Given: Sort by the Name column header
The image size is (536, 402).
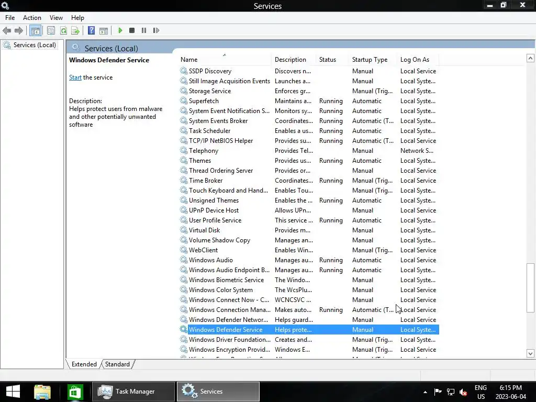Looking at the screenshot, I should (x=225, y=60).
